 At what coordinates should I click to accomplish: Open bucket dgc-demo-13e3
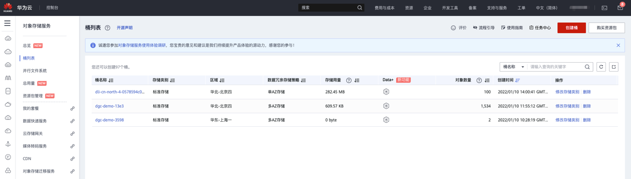tap(109, 106)
